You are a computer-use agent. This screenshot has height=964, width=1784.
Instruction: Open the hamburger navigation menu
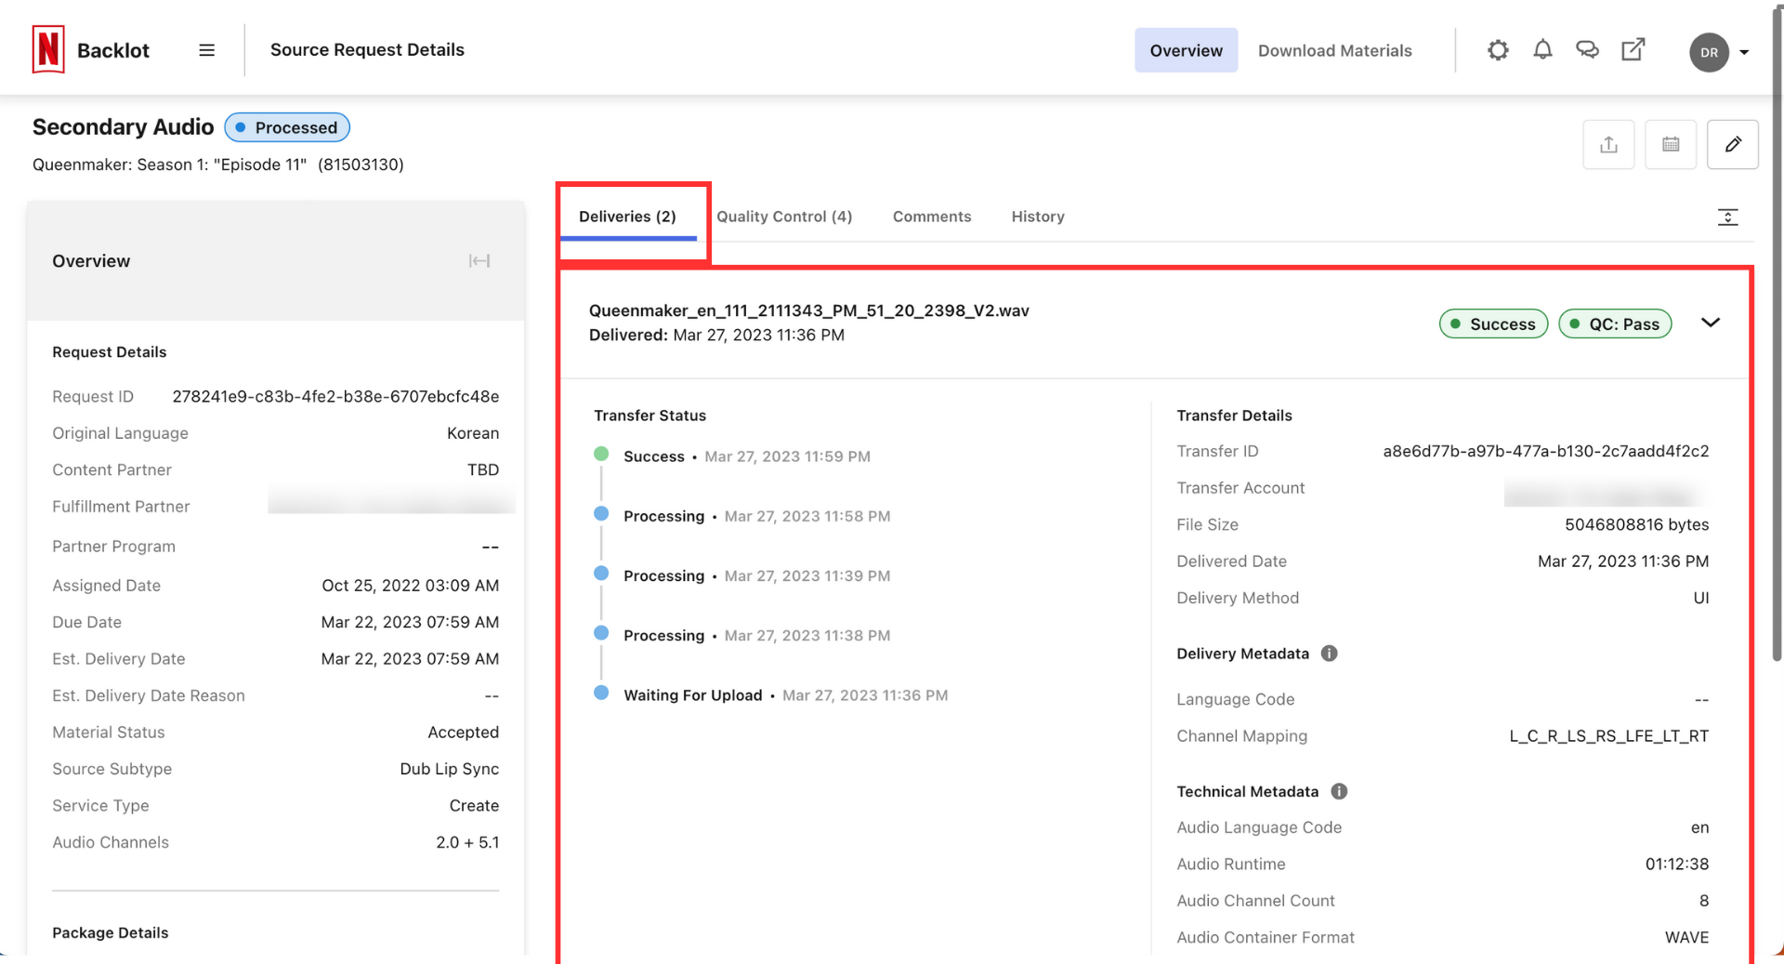[207, 50]
